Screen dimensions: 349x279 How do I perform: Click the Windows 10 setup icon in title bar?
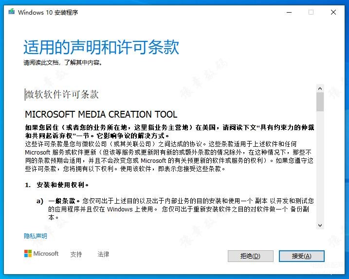click(11, 12)
